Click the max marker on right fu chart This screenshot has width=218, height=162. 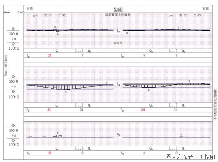coord(181,134)
